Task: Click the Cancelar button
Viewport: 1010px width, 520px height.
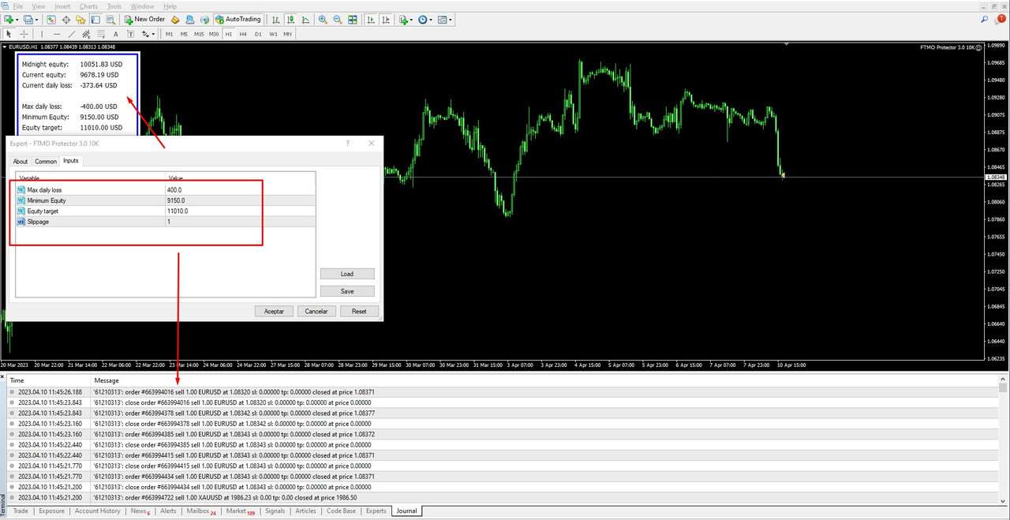Action: [x=316, y=311]
